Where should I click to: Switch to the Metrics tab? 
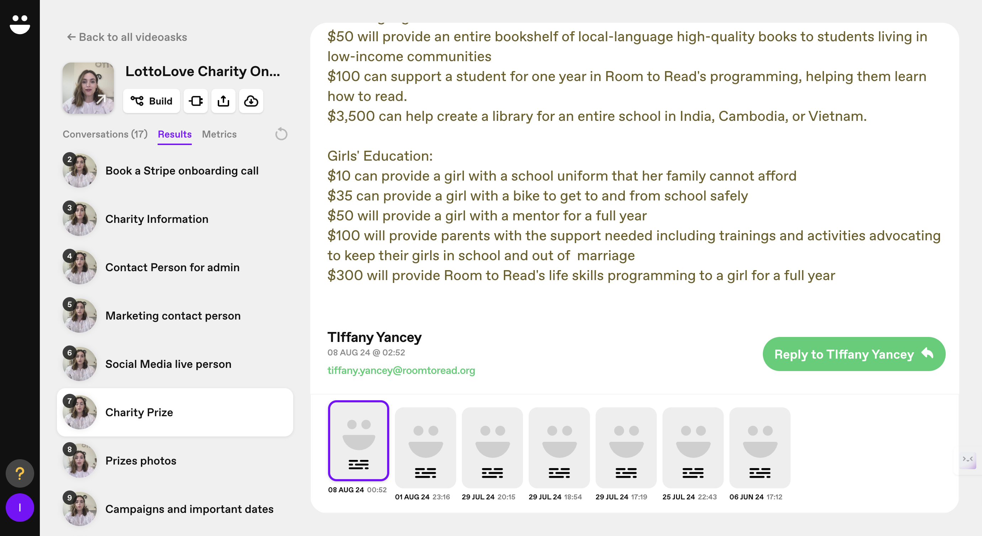tap(219, 134)
